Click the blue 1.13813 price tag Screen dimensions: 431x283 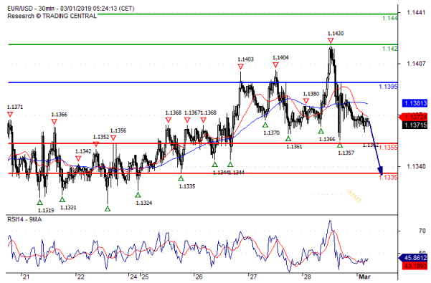415,103
